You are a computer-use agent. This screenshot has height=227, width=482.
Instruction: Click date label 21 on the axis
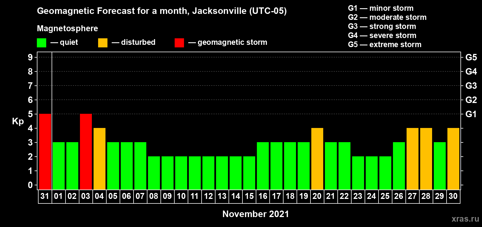pos(331,196)
